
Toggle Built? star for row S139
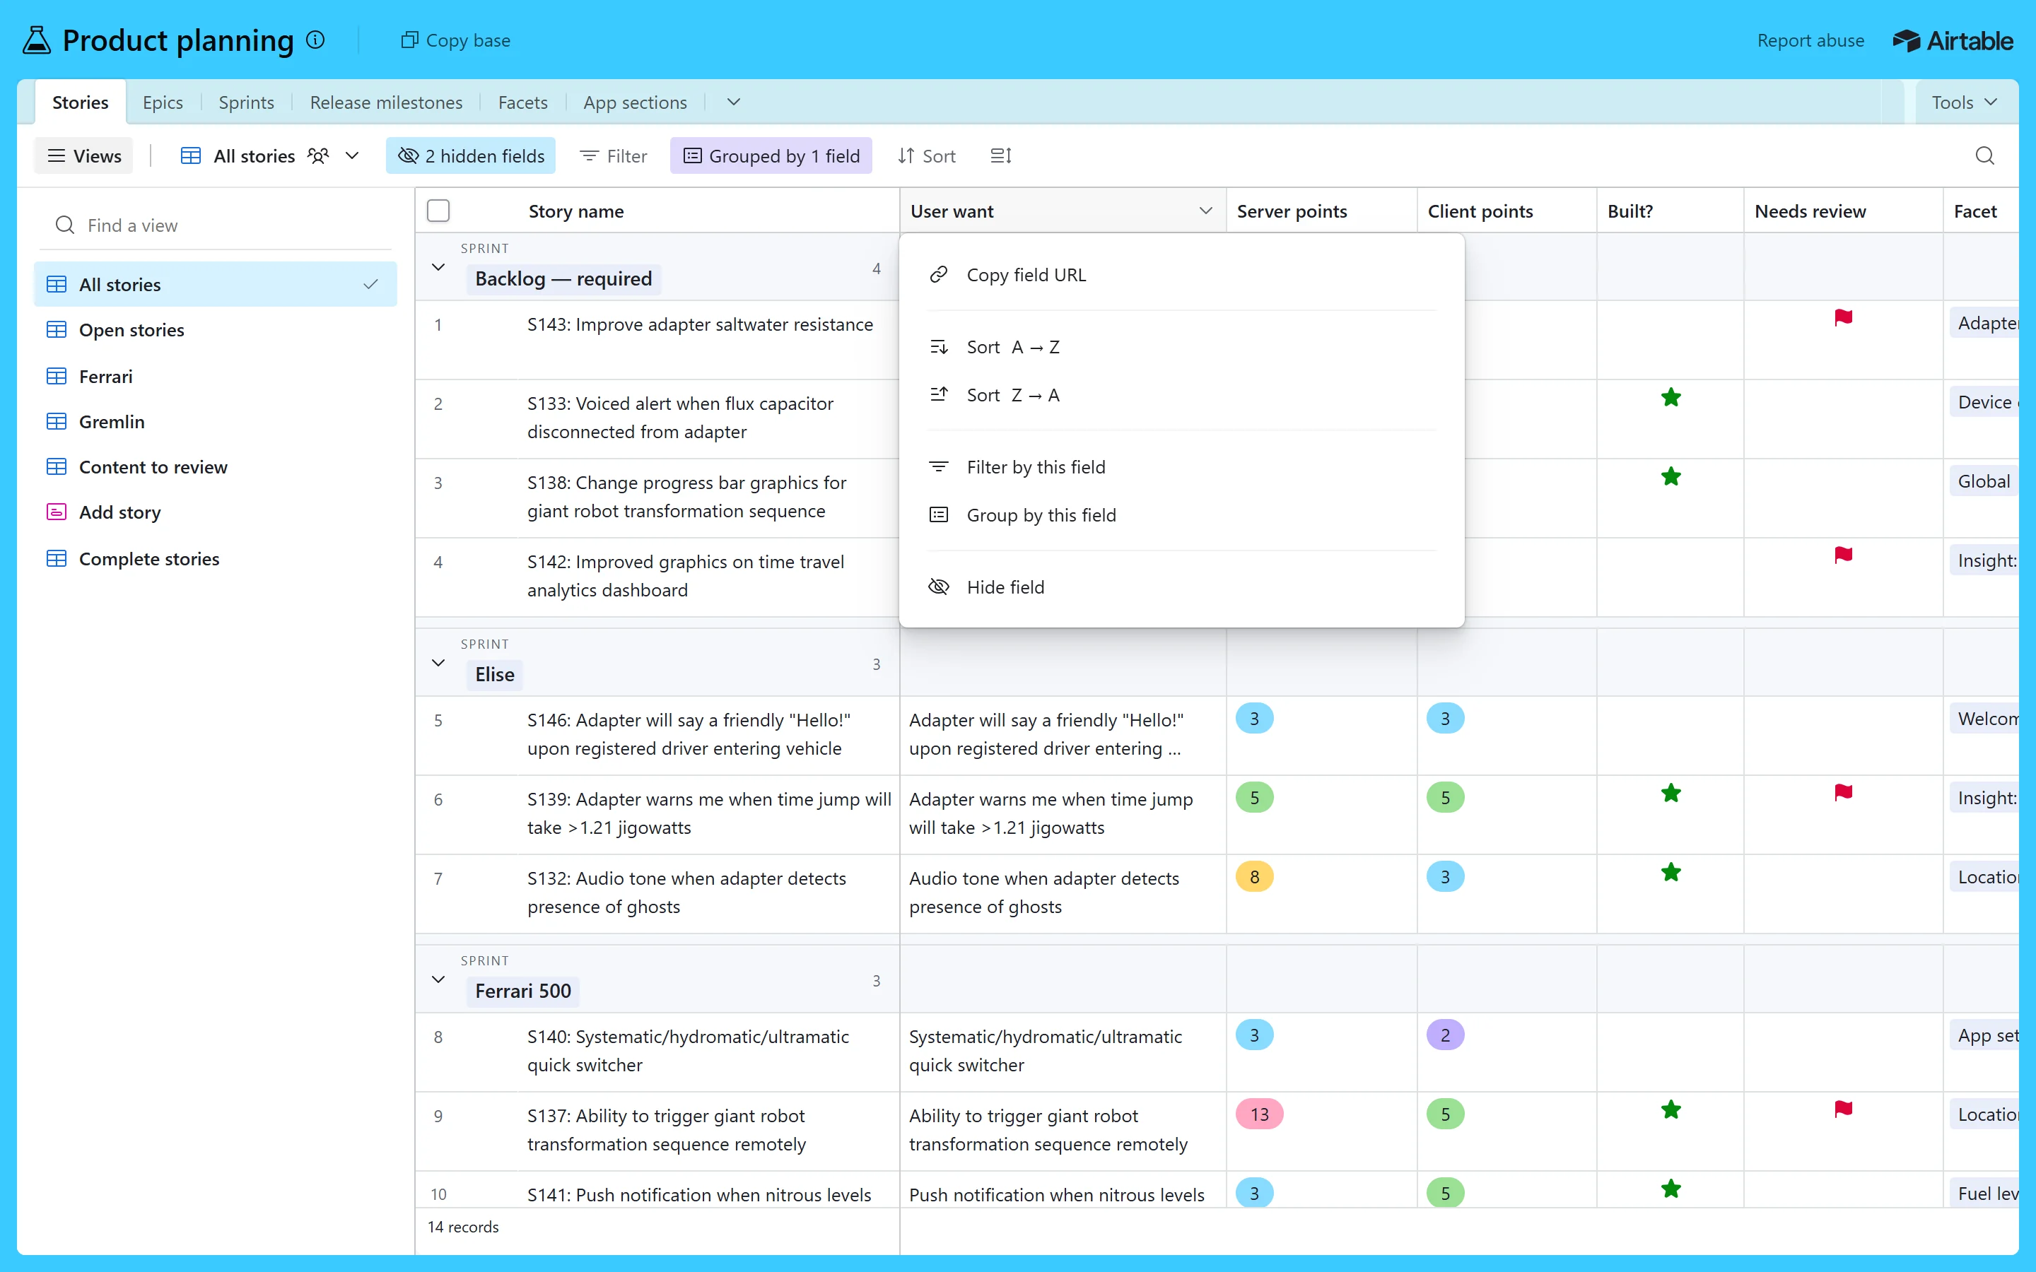coord(1671,794)
